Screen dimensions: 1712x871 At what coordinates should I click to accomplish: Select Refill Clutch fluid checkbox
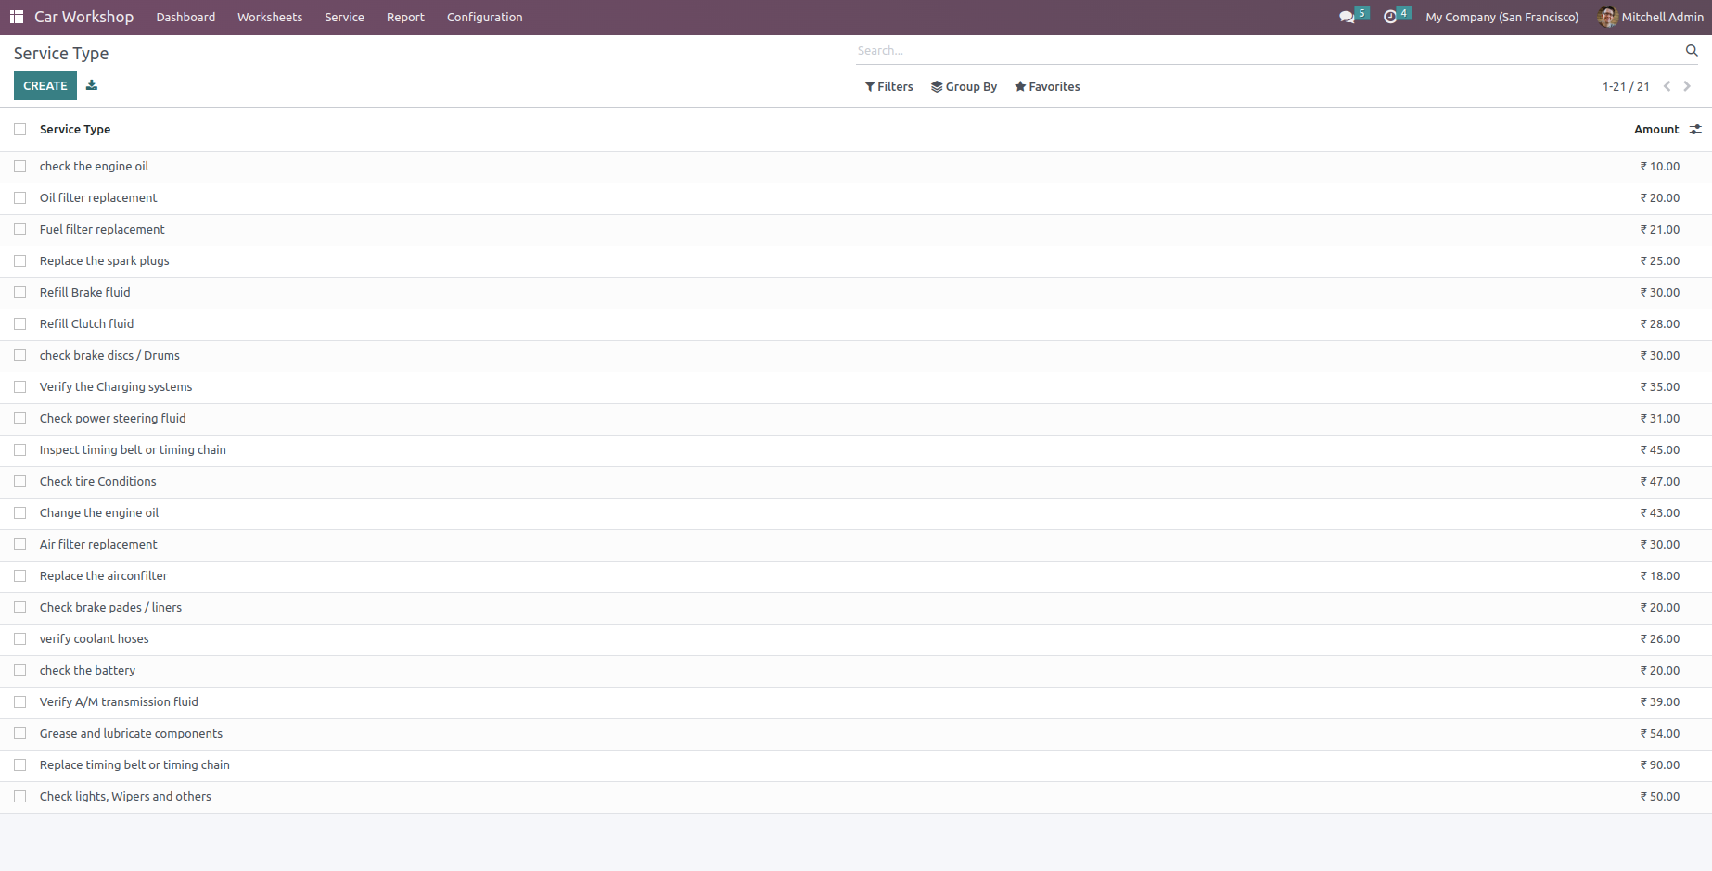point(20,324)
